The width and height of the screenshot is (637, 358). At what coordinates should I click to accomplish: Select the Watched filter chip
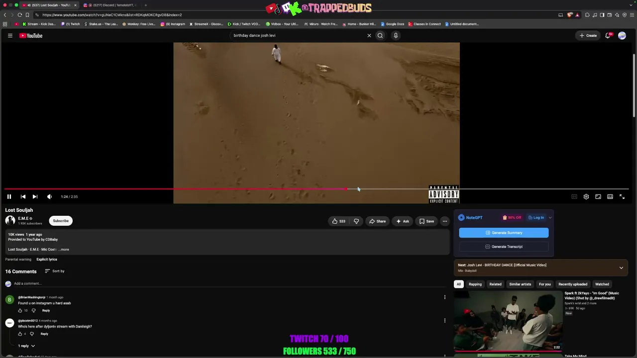602,284
